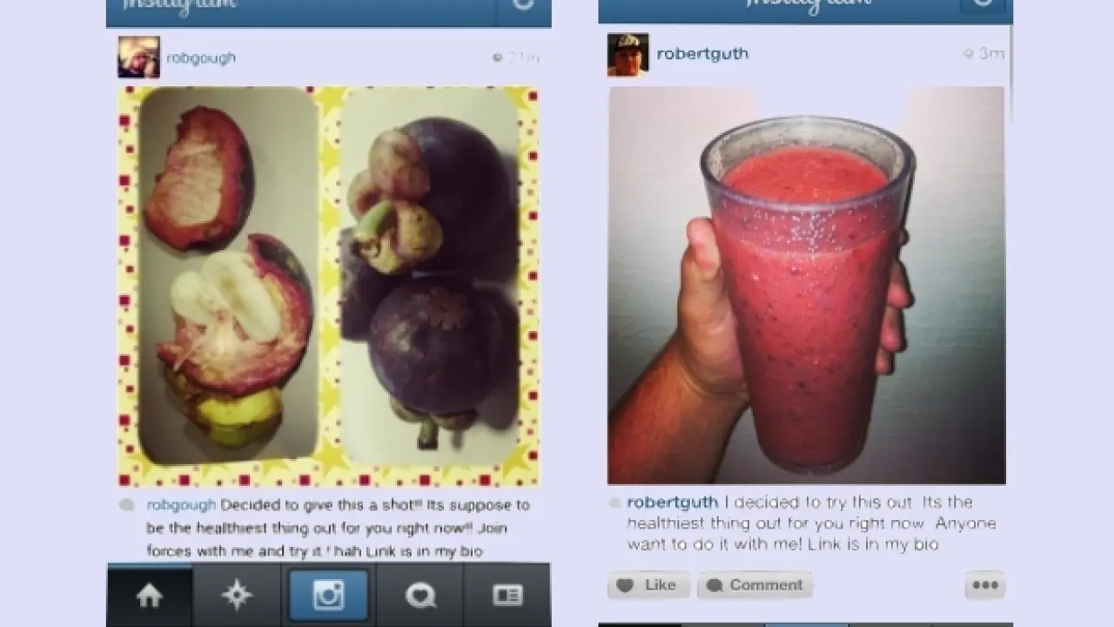Open robgough's profile avatar
This screenshot has width=1114, height=627.
[138, 57]
